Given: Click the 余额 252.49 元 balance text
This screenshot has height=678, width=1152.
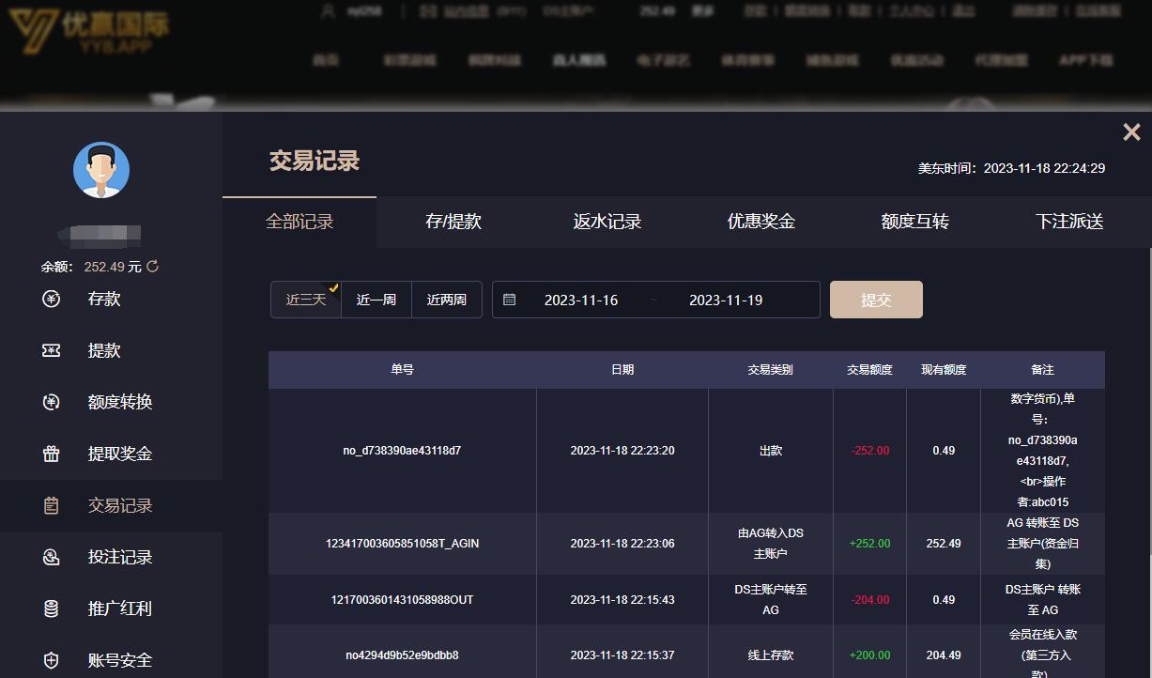Looking at the screenshot, I should click(91, 267).
